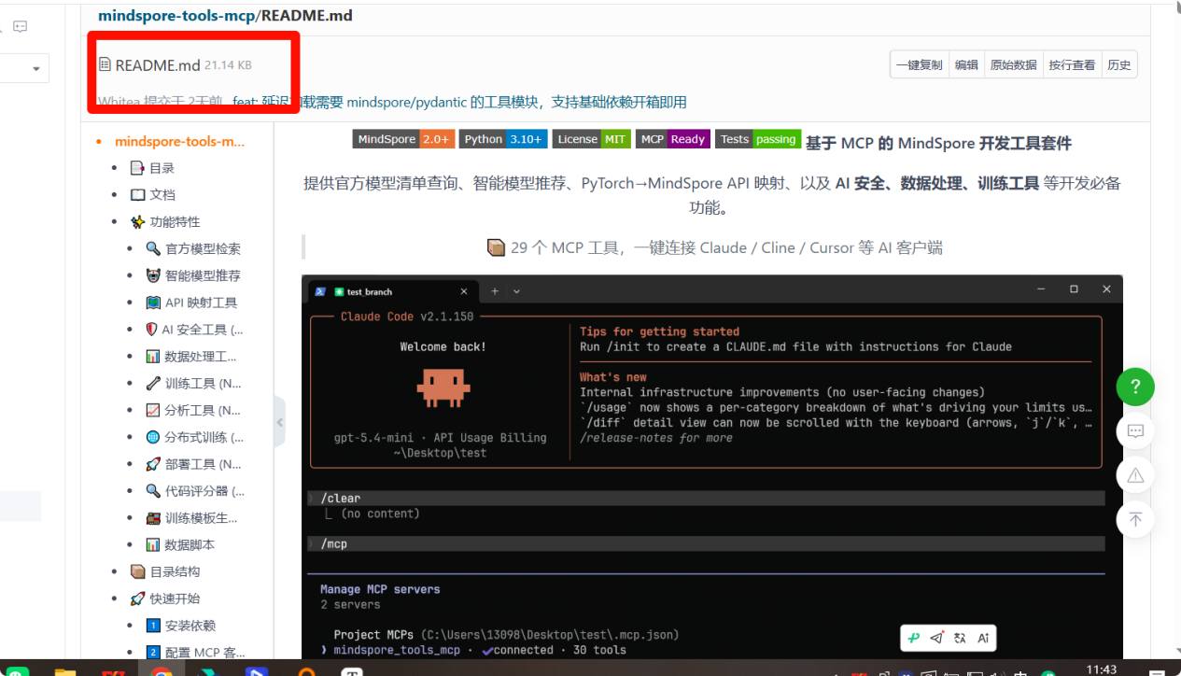Open 原始数据 raw view
This screenshot has height=676, width=1181.
(1013, 64)
